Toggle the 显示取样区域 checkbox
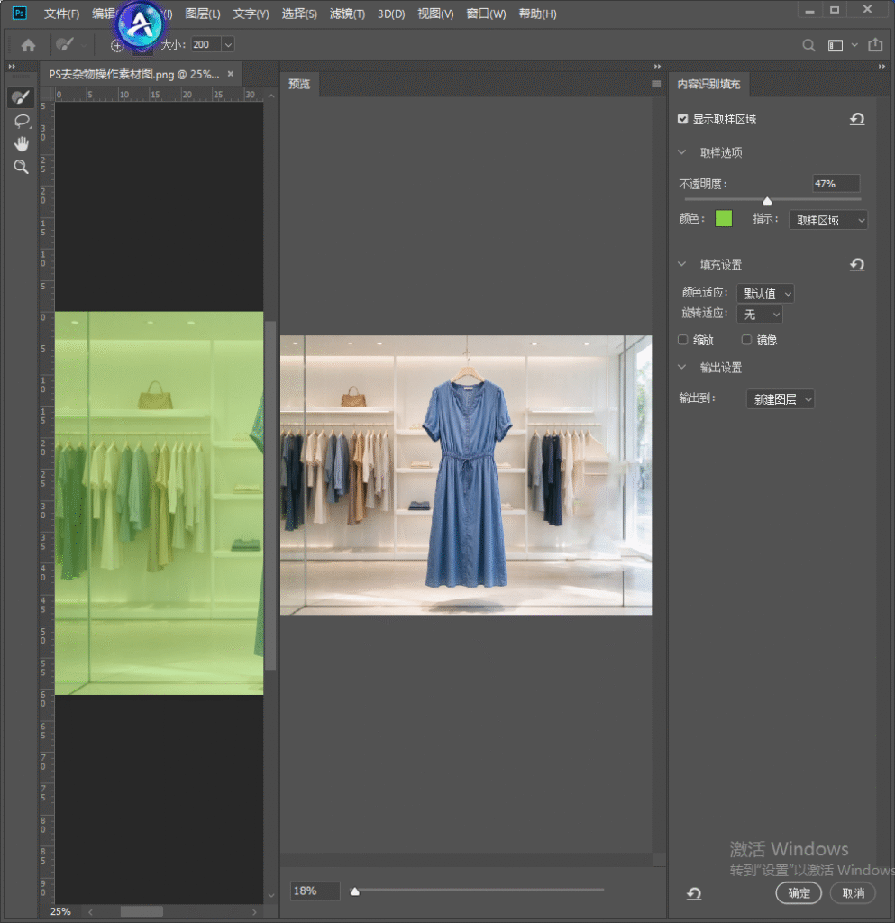This screenshot has width=895, height=923. pos(682,119)
